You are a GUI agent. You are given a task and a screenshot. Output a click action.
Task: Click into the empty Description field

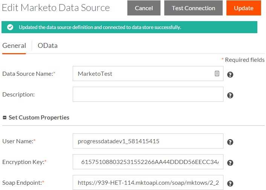pos(148,94)
